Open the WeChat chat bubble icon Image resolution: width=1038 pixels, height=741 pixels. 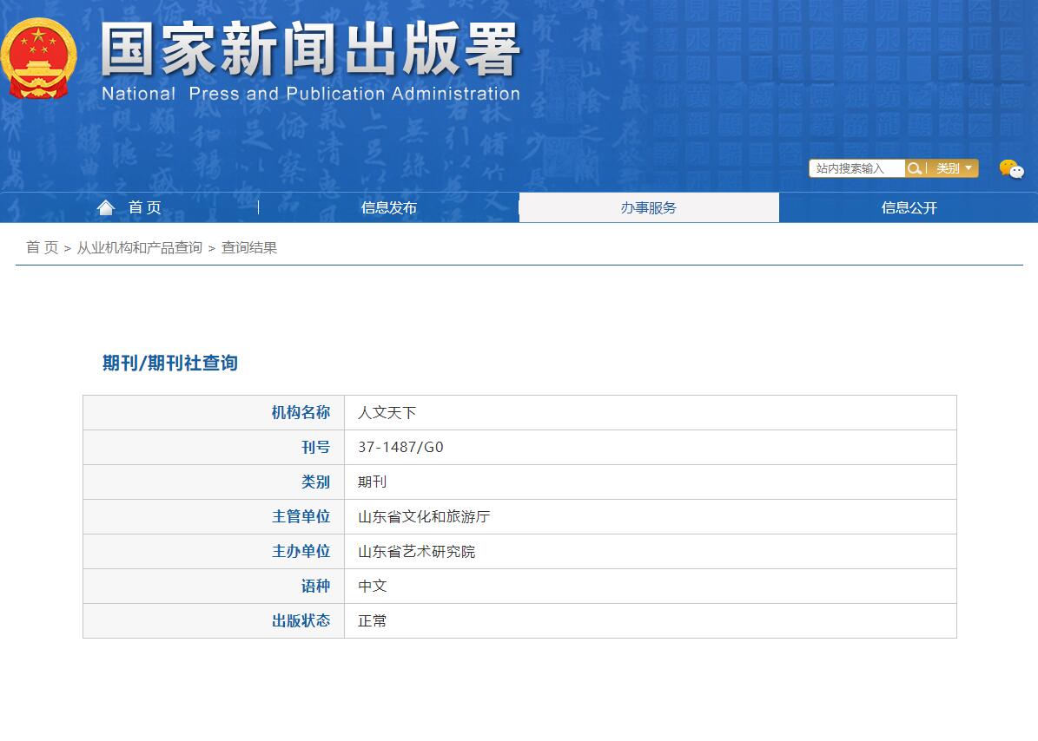[1011, 169]
